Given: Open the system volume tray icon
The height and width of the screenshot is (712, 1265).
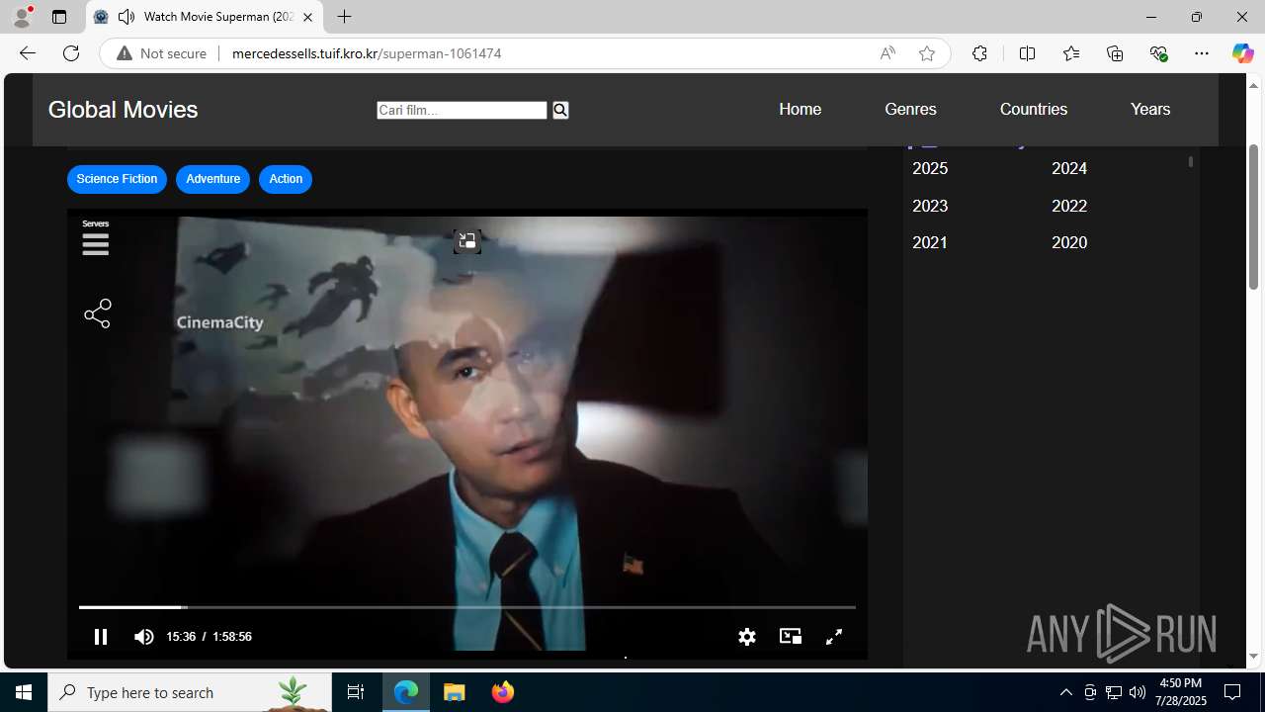Looking at the screenshot, I should [1138, 692].
